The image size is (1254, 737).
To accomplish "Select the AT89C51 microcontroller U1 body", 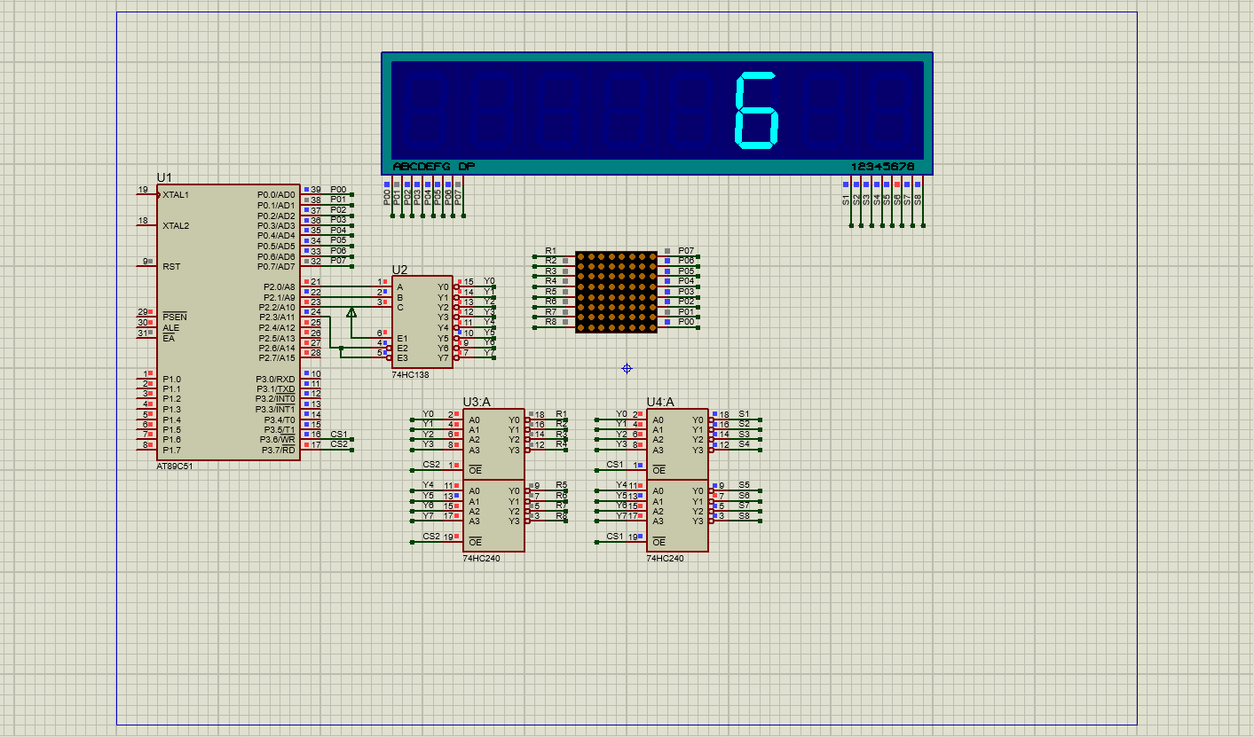I will [x=229, y=322].
